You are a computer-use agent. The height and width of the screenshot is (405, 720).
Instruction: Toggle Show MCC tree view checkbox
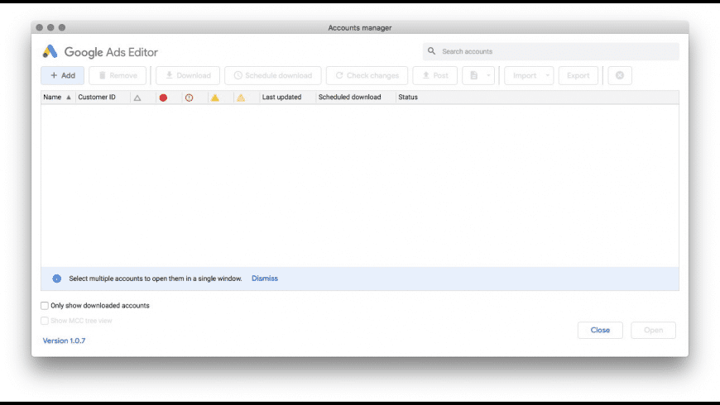tap(45, 321)
